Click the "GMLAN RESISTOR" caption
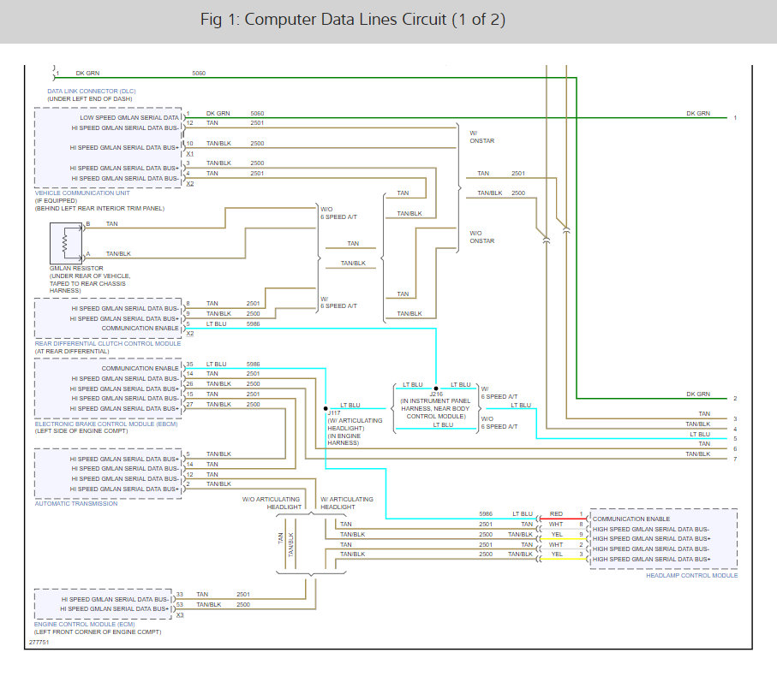 (x=76, y=268)
